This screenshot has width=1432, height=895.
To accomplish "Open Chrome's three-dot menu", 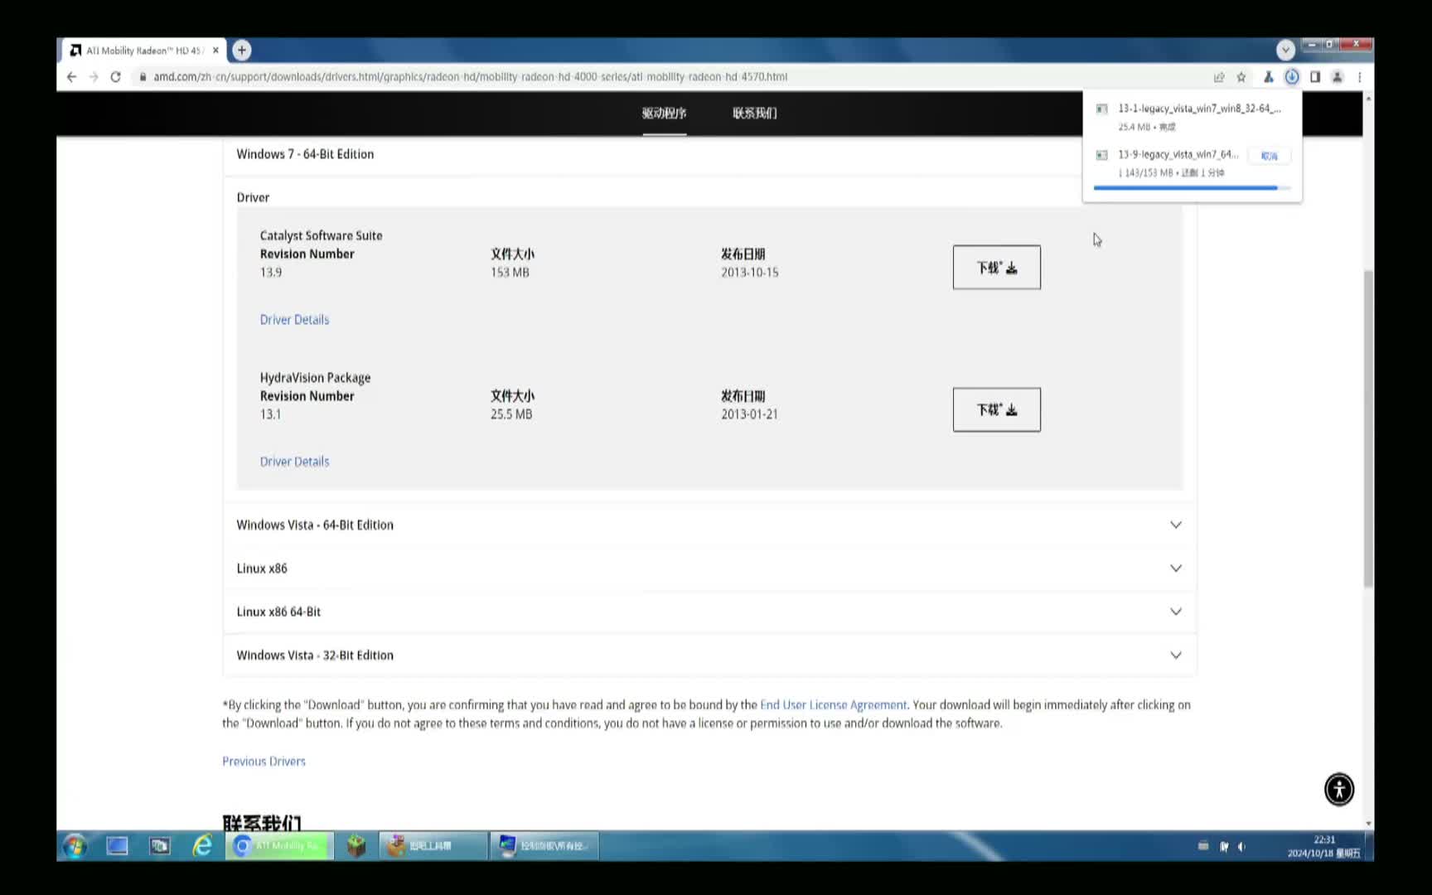I will pos(1360,77).
